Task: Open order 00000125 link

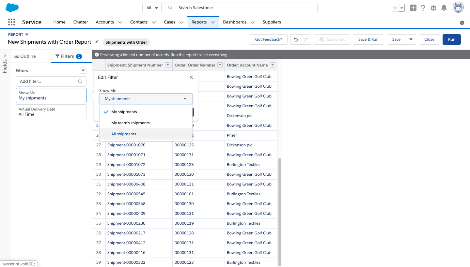Action: point(184,145)
